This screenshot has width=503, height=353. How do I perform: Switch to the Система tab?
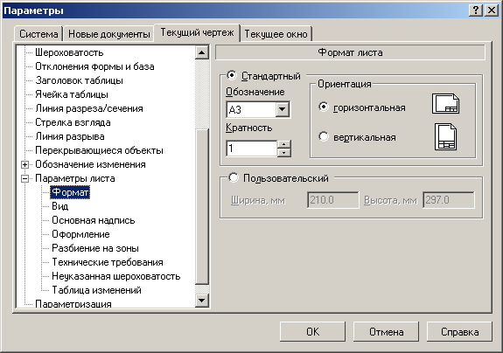click(38, 34)
